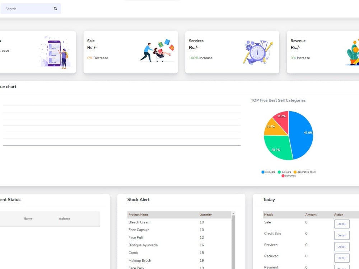Click the red perfumes legend dot
Screen dimensions: 359x269
pos(283,176)
